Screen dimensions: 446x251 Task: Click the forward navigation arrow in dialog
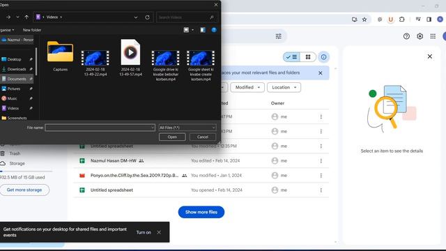click(x=8, y=17)
